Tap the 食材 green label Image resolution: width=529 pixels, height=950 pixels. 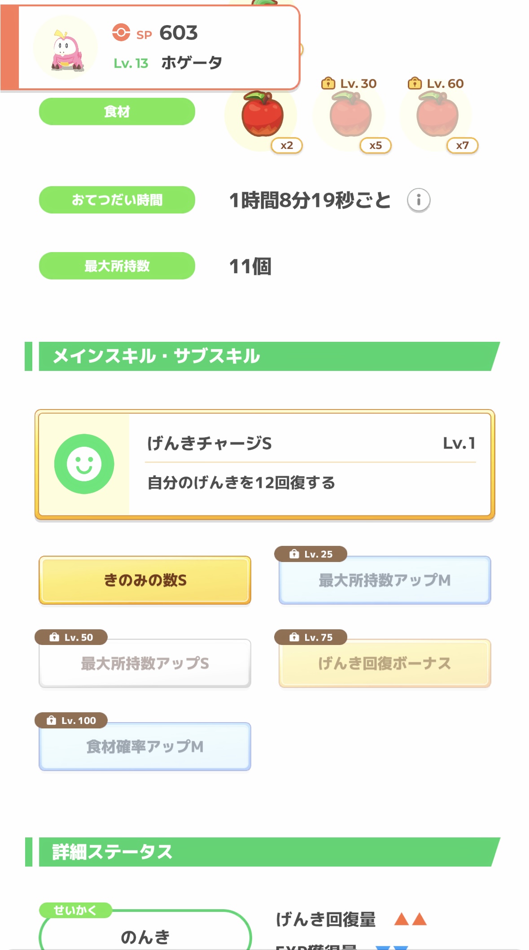coord(117,112)
